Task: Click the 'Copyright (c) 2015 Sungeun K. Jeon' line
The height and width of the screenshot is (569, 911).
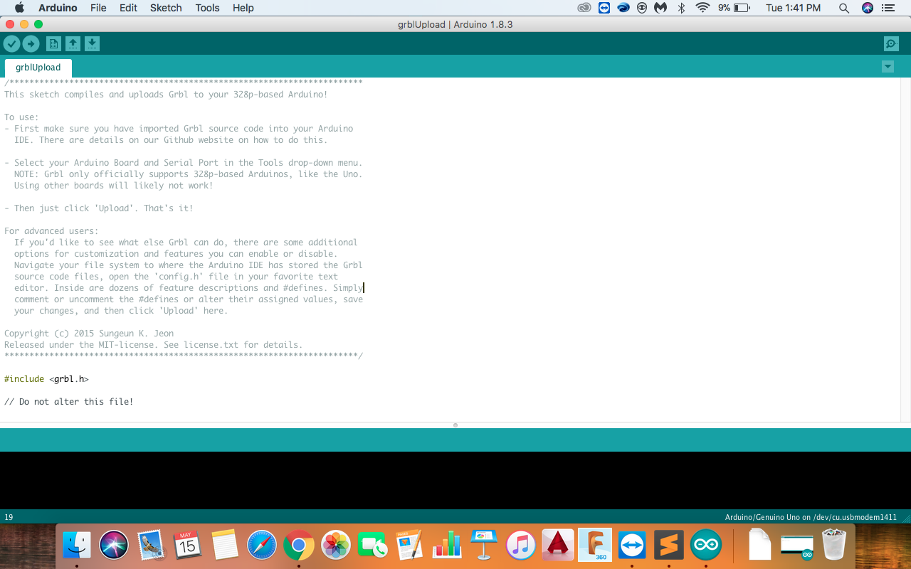Action: (x=89, y=334)
